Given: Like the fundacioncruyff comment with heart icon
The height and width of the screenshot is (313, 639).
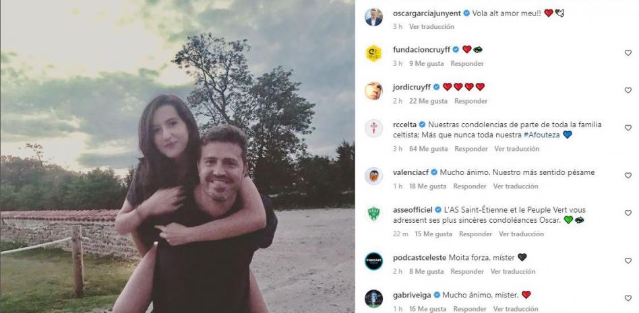Looking at the screenshot, I should tap(628, 53).
